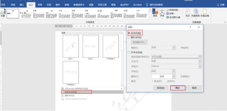Choose the 斜式 layout radio button
Image resolution: width=227 pixels, height=111 pixels.
[152, 81]
